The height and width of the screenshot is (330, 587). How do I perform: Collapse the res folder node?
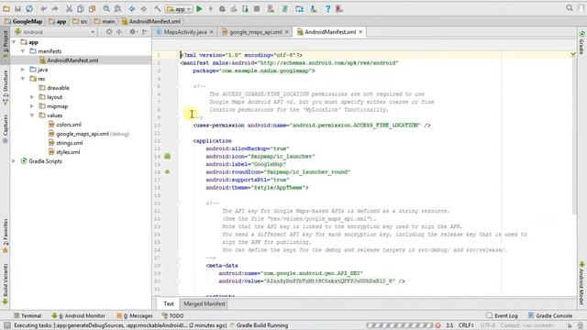[x=23, y=79]
